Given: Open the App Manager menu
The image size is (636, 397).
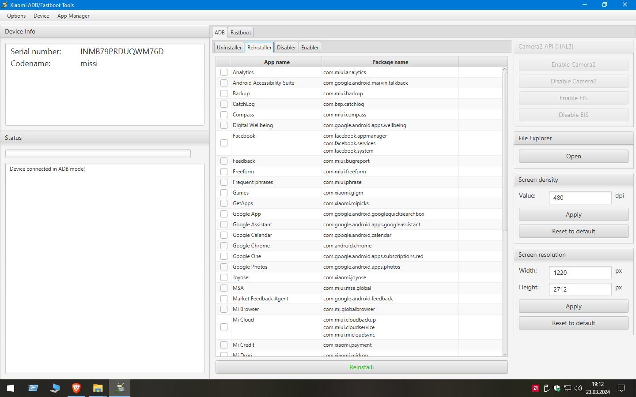Looking at the screenshot, I should 73,16.
